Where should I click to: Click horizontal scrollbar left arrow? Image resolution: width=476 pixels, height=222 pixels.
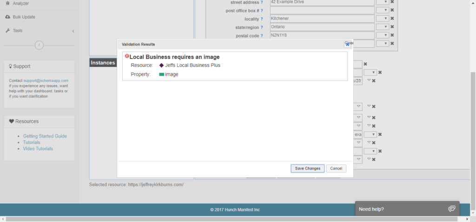(2, 219)
